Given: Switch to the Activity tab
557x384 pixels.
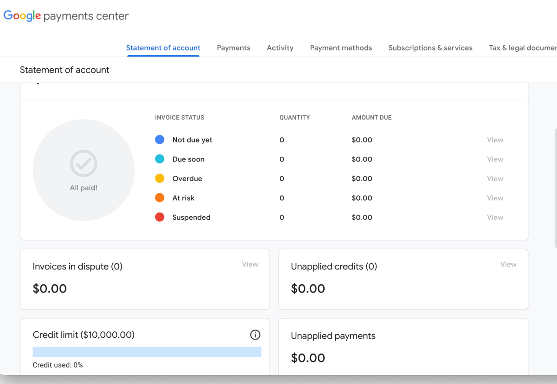Looking at the screenshot, I should (x=280, y=48).
